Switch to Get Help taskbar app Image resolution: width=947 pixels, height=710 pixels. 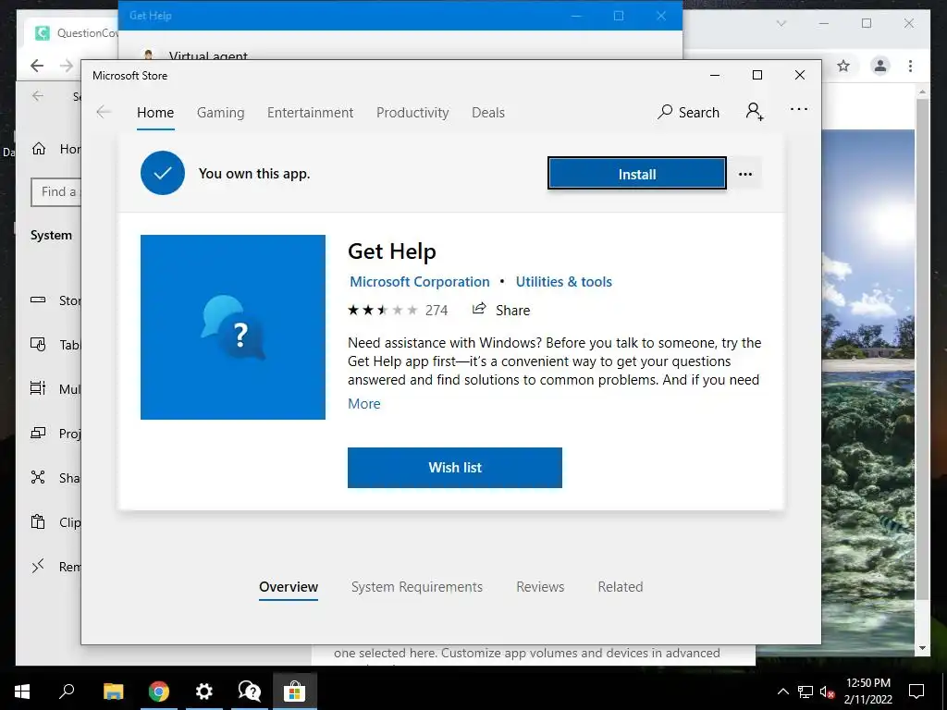click(250, 692)
